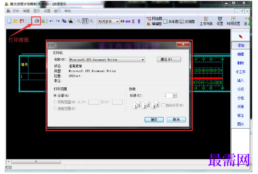Open the 编辑 menu
This screenshot has height=174, width=258.
(26, 11)
